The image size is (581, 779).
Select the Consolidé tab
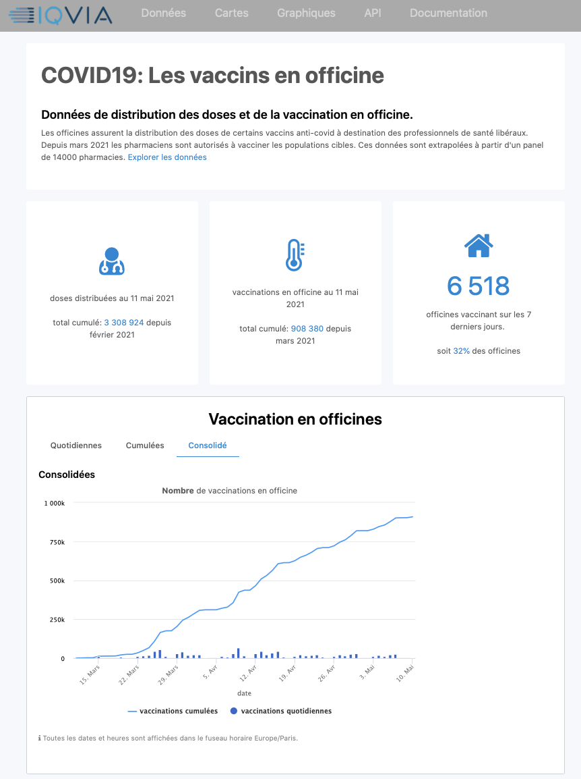(208, 446)
